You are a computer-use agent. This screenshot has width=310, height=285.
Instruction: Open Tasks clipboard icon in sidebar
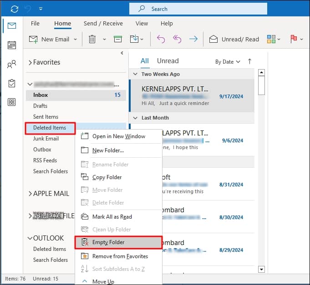click(x=12, y=83)
